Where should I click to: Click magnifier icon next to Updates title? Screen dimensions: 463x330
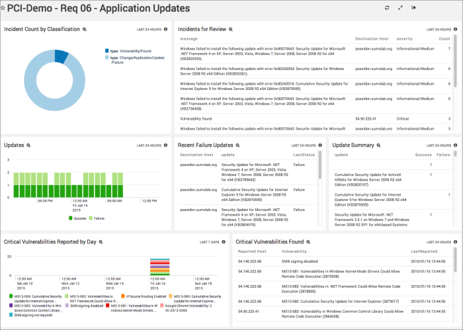tap(28, 145)
